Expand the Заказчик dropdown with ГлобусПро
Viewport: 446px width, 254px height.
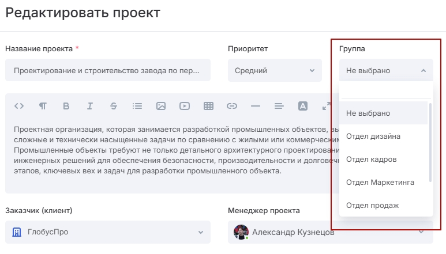tap(108, 232)
